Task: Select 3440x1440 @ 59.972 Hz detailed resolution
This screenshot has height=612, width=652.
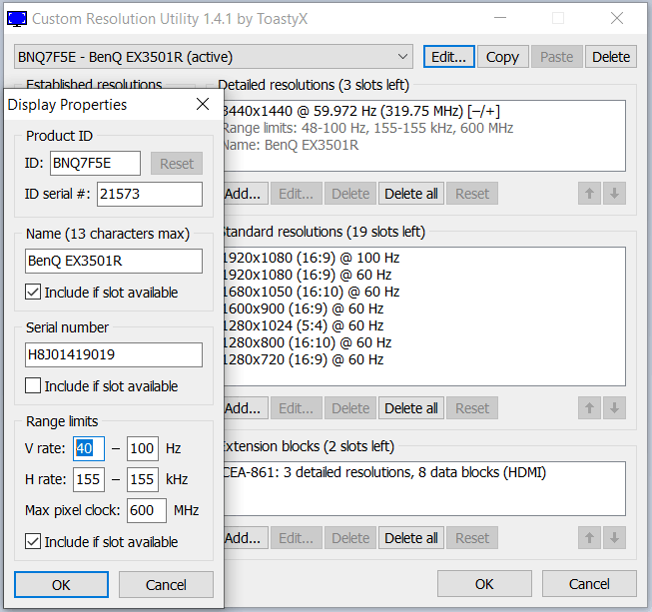Action: [424, 111]
